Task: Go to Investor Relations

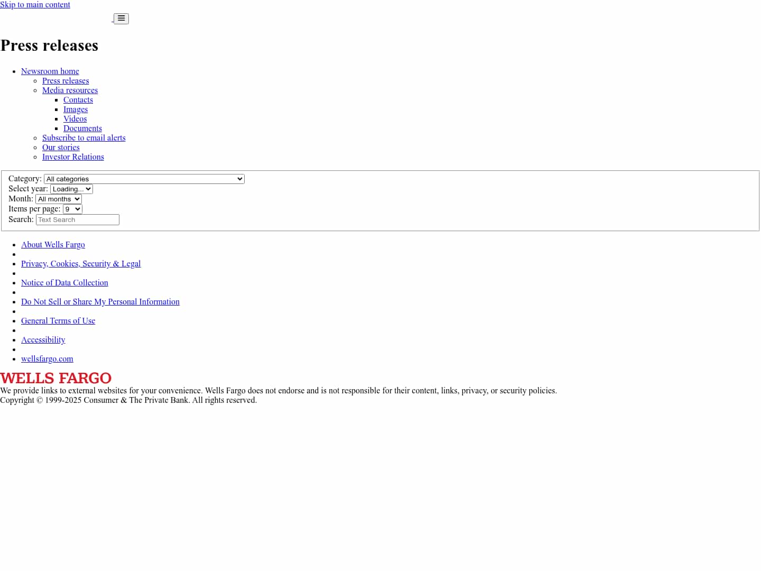Action: pos(73,157)
